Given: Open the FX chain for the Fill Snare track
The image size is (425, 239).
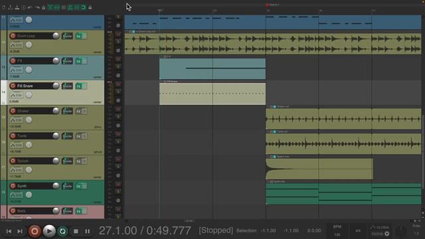Looking at the screenshot, I should point(78,86).
